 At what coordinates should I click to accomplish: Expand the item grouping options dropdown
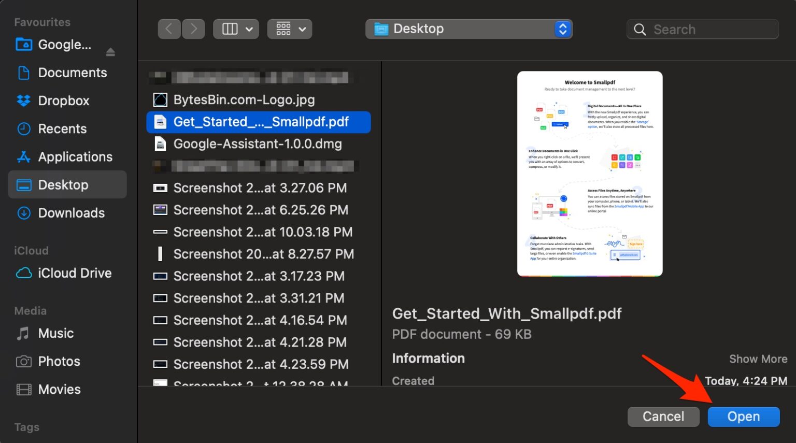tap(290, 29)
